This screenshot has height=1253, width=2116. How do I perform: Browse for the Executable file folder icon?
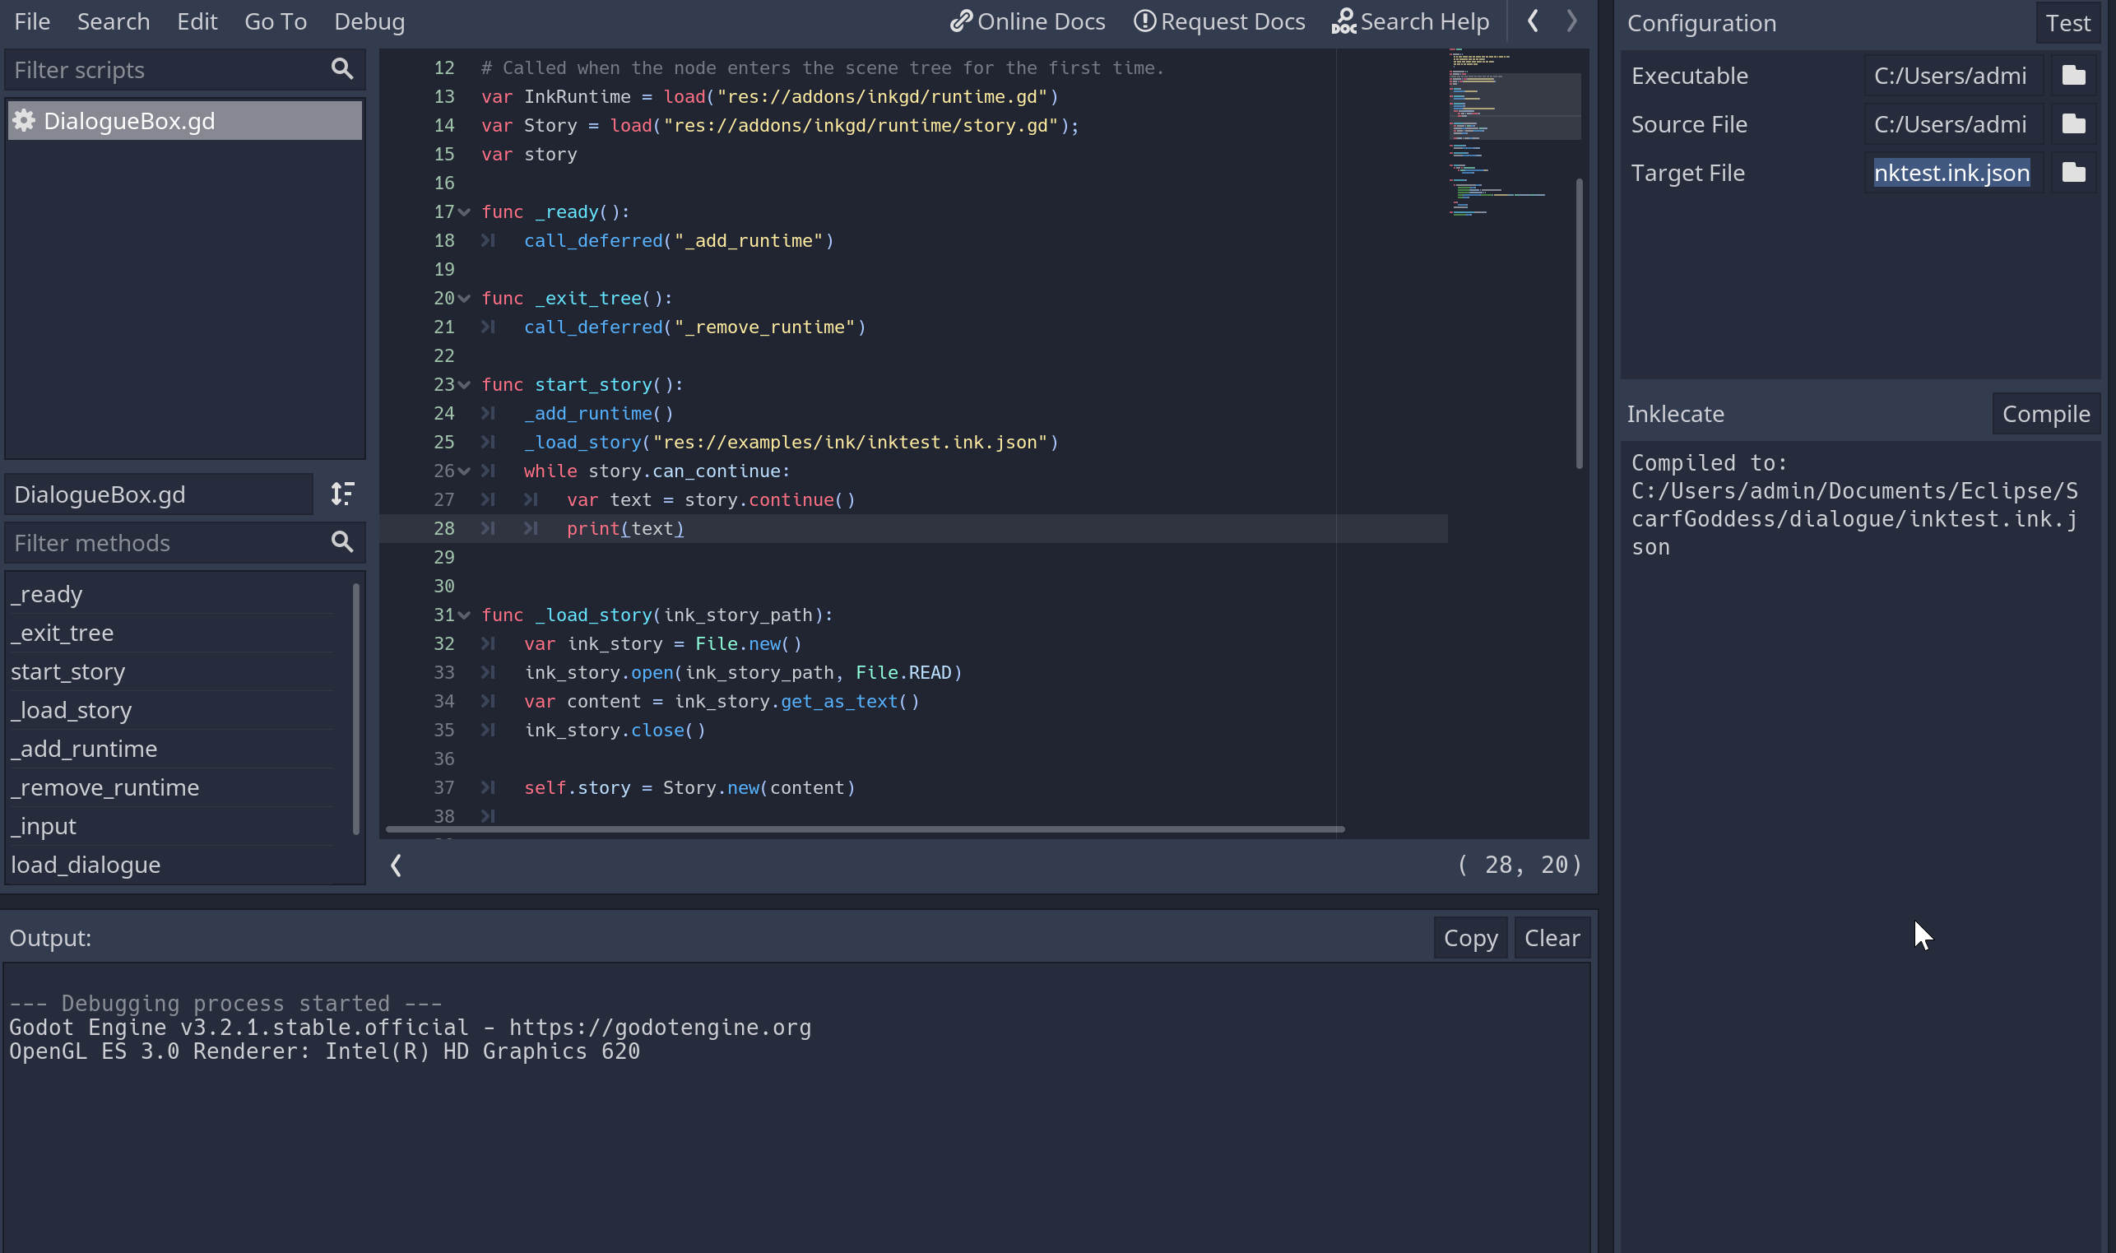pos(2073,76)
